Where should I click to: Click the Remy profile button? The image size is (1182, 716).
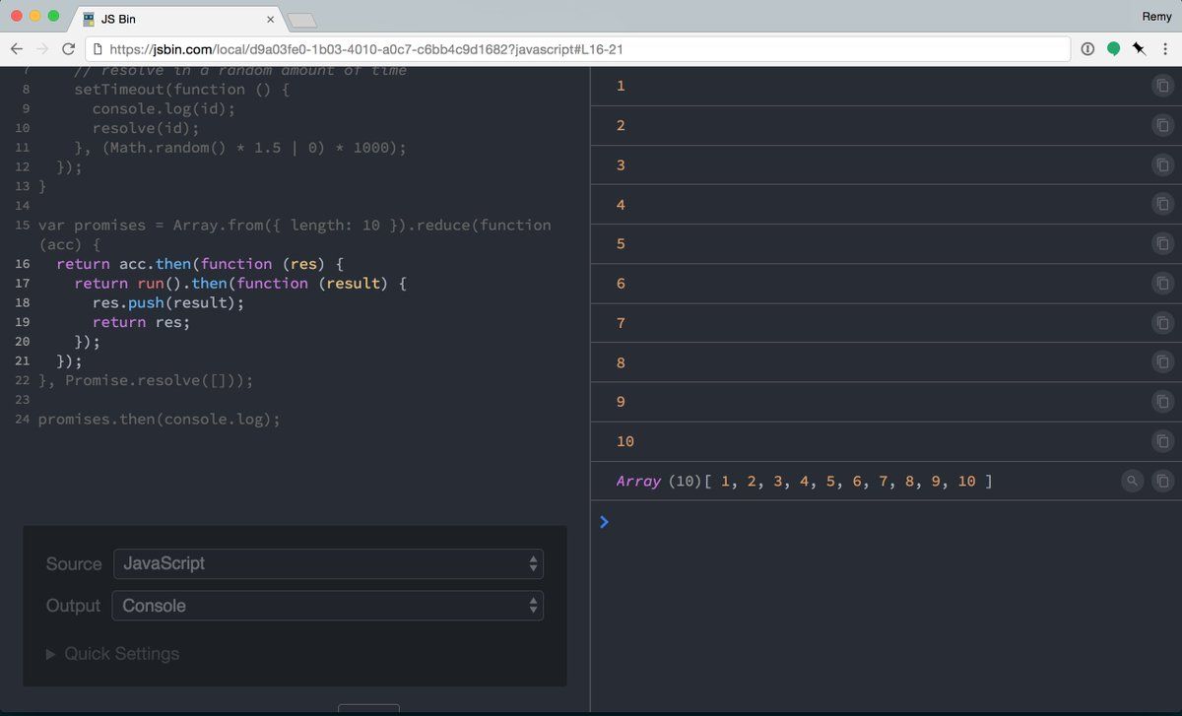(1156, 17)
